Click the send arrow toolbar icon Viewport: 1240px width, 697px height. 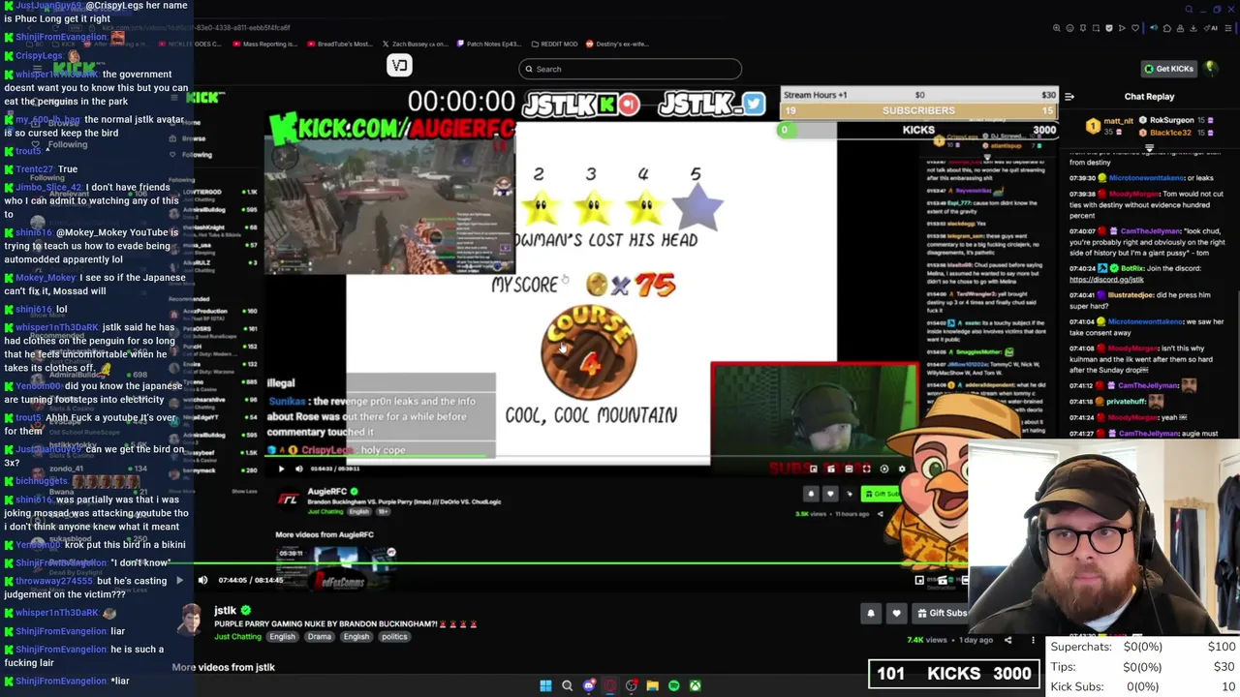click(x=1122, y=28)
